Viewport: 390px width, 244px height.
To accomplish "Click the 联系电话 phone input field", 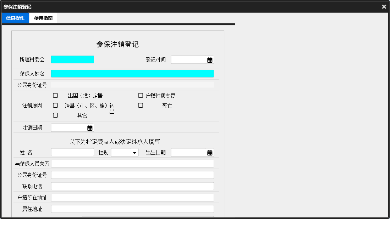I will coord(133,186).
